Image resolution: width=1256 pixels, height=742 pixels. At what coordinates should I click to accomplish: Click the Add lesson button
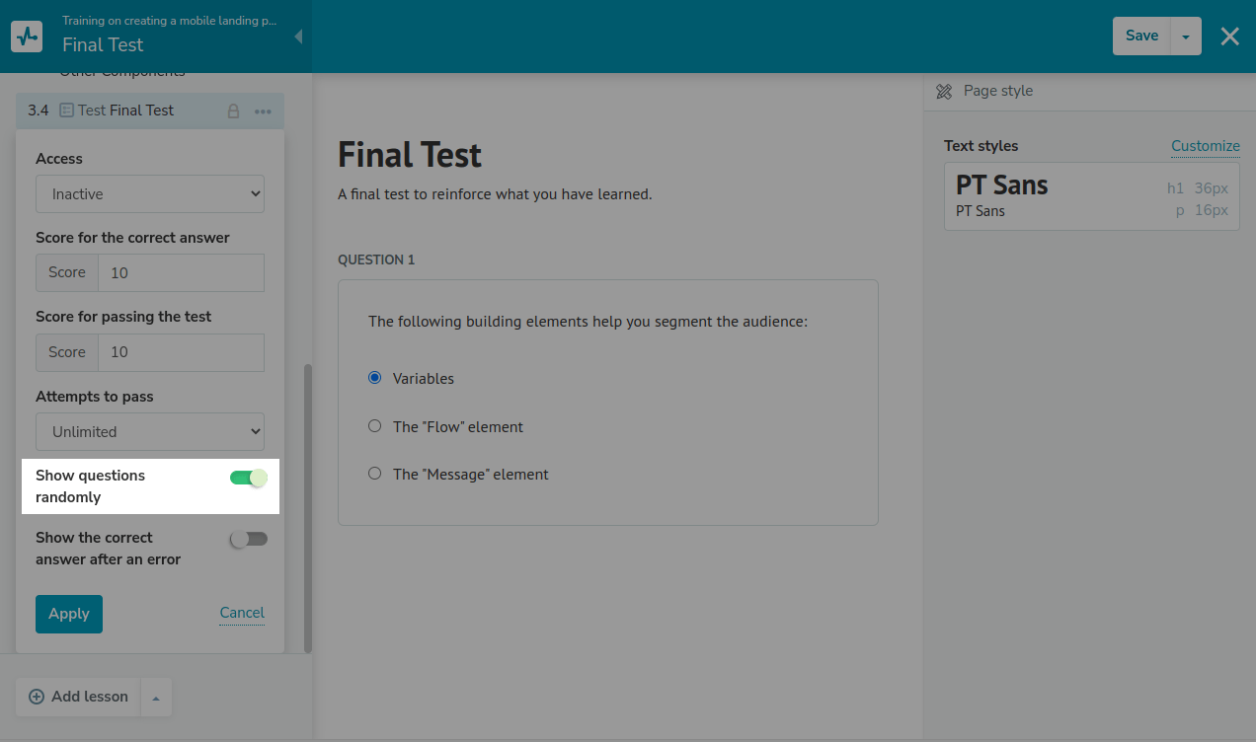[79, 697]
